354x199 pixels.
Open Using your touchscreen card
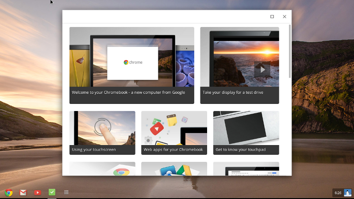coord(102,133)
